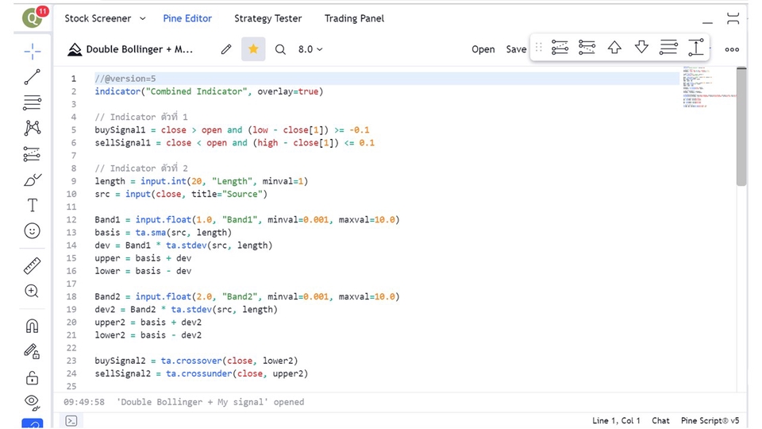The width and height of the screenshot is (762, 429).
Task: Toggle favorite star for the script
Action: (253, 49)
